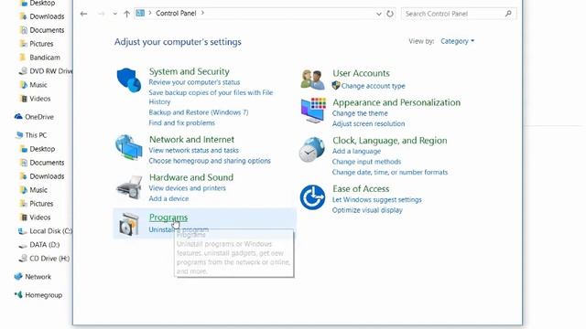The height and width of the screenshot is (329, 586).
Task: Open DVD RW Drive in the sidebar
Action: 46,71
